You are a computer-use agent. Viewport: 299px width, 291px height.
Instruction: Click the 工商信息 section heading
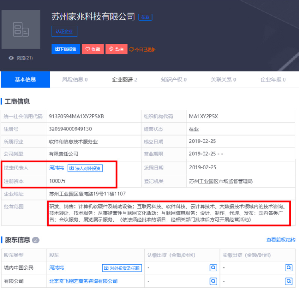pyautogui.click(x=17, y=101)
